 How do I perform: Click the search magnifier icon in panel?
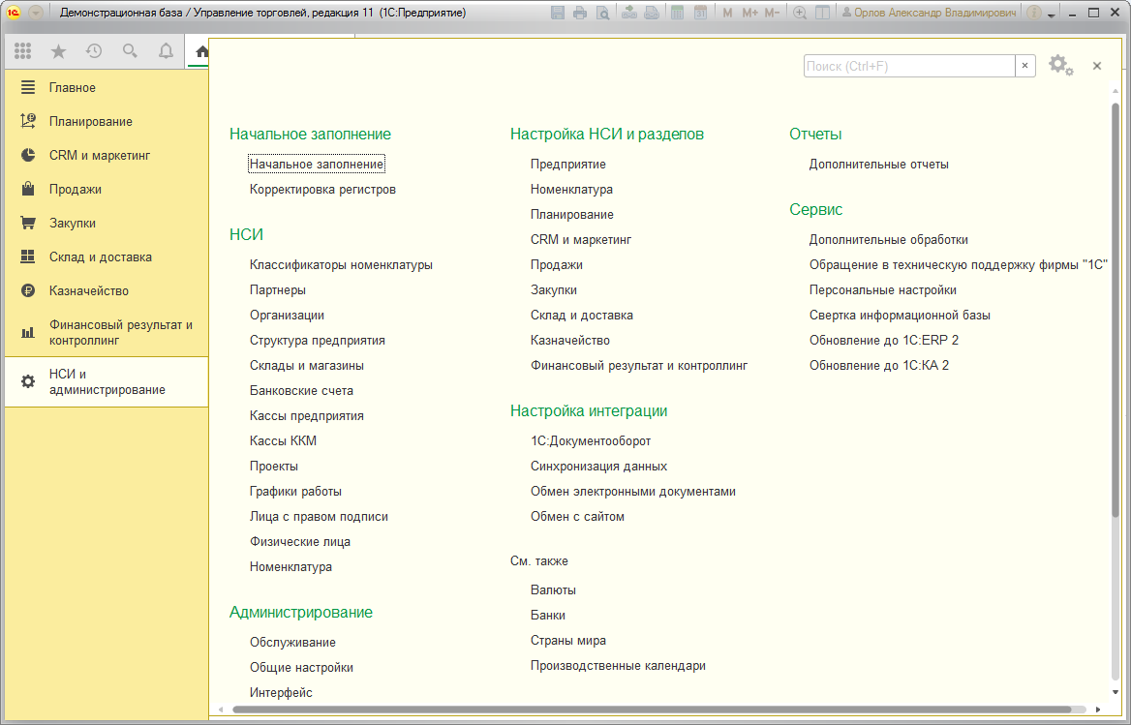pos(130,51)
